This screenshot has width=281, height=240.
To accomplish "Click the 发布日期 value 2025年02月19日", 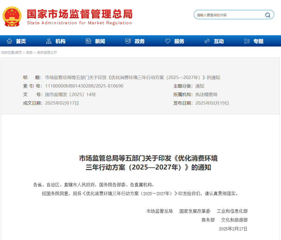I will coord(212,103).
